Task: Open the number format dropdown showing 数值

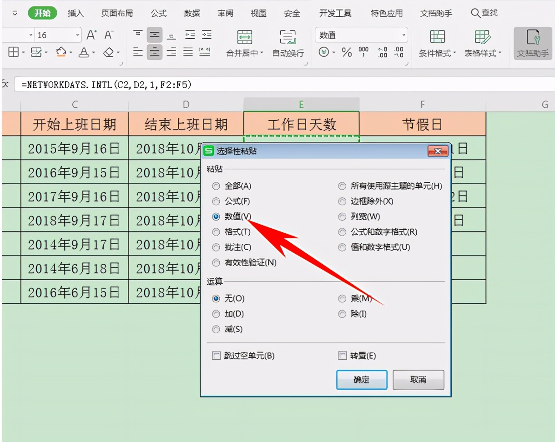Action: click(404, 34)
